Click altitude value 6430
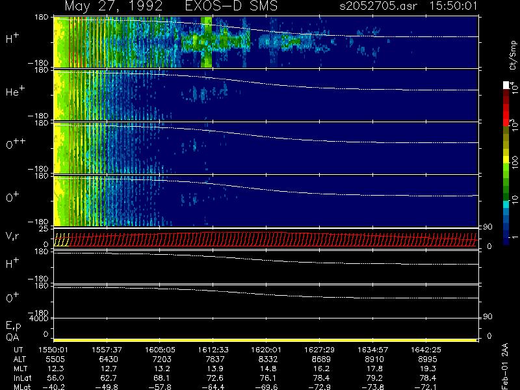The height and width of the screenshot is (390, 520). pyautogui.click(x=109, y=359)
